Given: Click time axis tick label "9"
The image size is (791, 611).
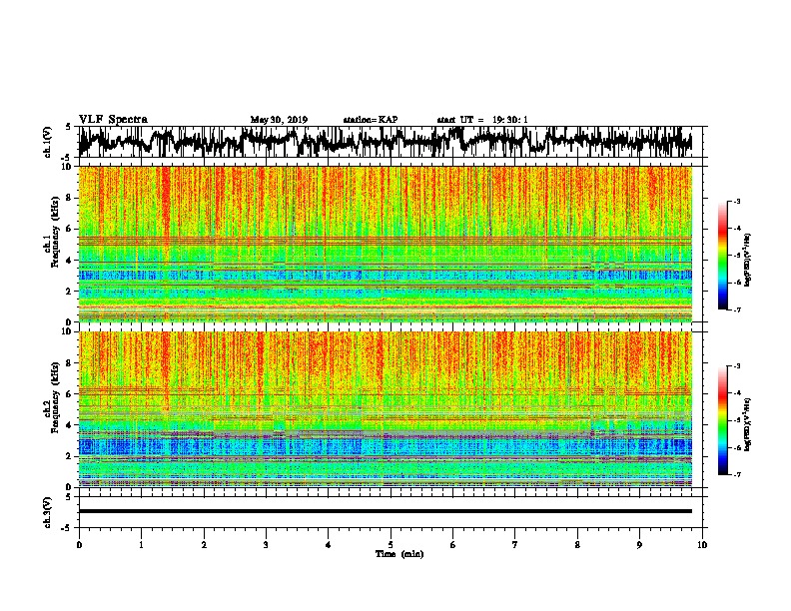Looking at the screenshot, I should click(x=639, y=545).
